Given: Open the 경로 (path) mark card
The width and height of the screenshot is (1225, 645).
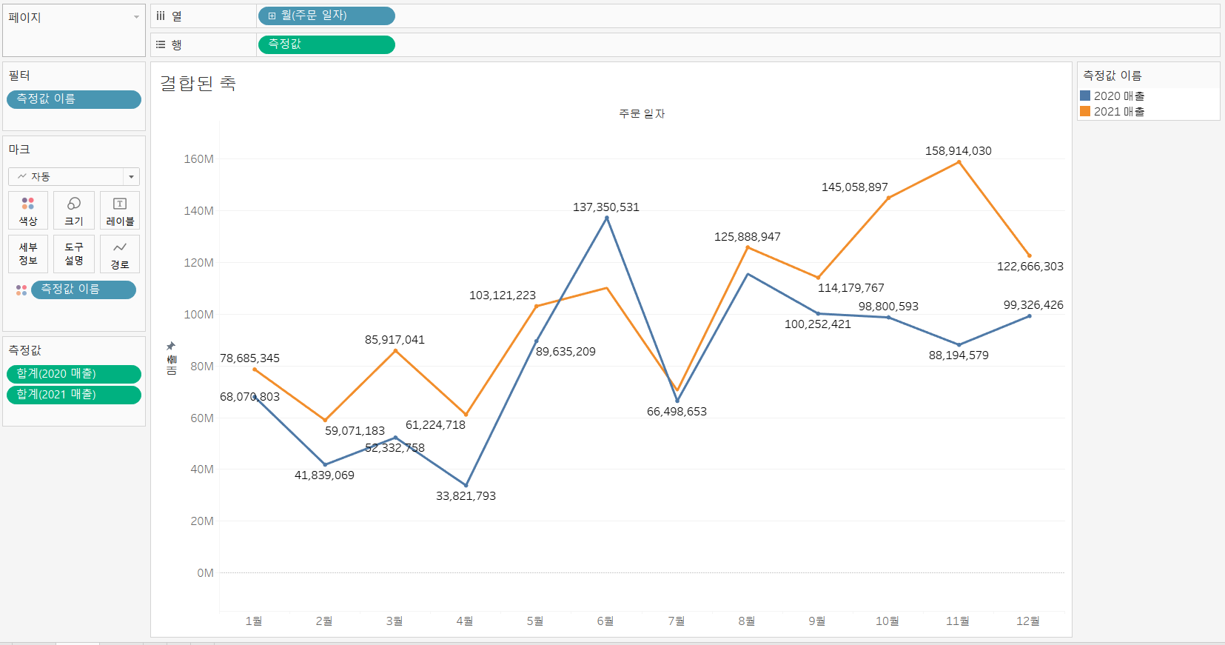Looking at the screenshot, I should pos(120,254).
